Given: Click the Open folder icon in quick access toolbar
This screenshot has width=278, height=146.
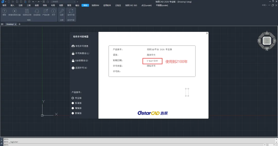Looking at the screenshot, I should point(13,2).
